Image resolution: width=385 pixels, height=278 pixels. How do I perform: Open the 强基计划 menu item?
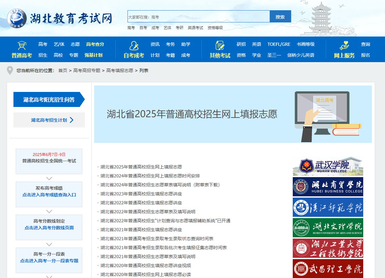[x=94, y=55]
